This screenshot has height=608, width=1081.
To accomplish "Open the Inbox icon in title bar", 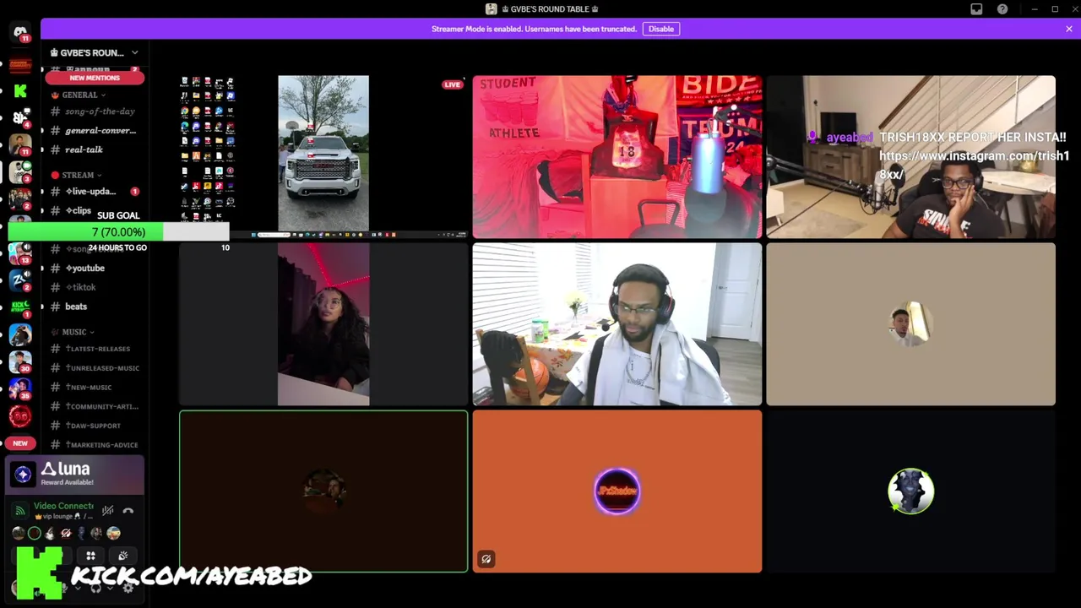I will [976, 9].
